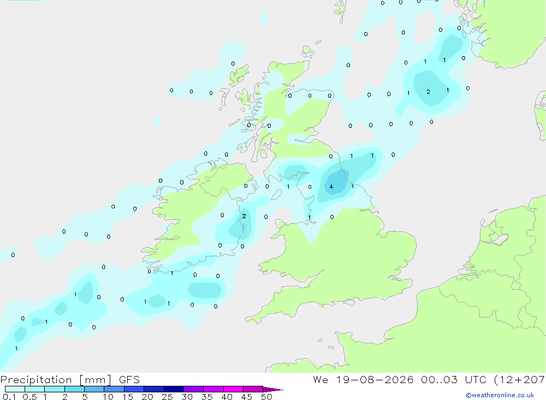Select the 25–30 mm navy legend swatch

pyautogui.click(x=174, y=389)
